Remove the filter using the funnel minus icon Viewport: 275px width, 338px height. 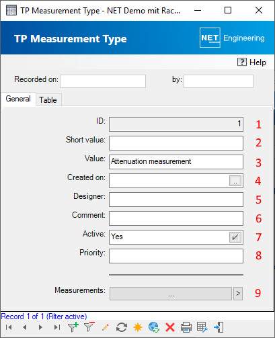click(x=89, y=327)
